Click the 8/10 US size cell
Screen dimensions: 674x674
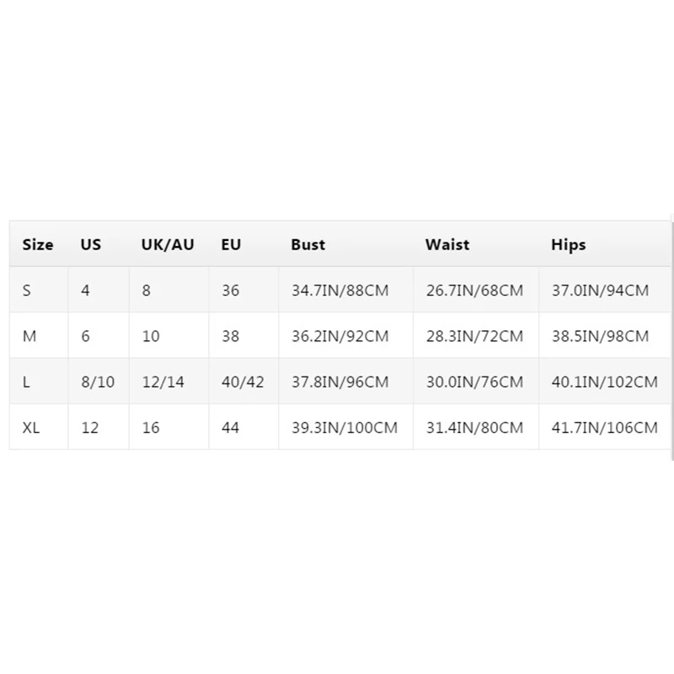pos(98,382)
